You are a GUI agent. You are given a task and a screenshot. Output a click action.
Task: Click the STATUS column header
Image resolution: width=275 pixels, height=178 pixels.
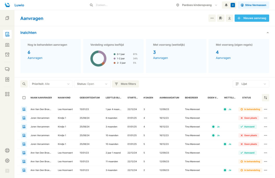(247, 98)
